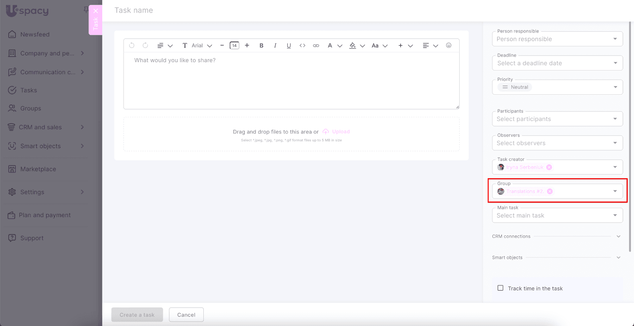Enable Track time in the task checkbox
The height and width of the screenshot is (326, 634).
500,288
